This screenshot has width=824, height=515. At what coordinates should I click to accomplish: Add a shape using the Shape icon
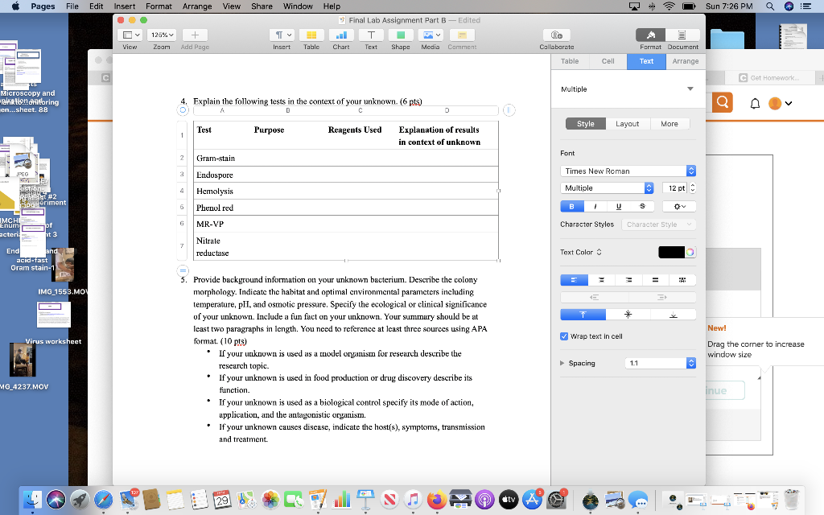400,35
